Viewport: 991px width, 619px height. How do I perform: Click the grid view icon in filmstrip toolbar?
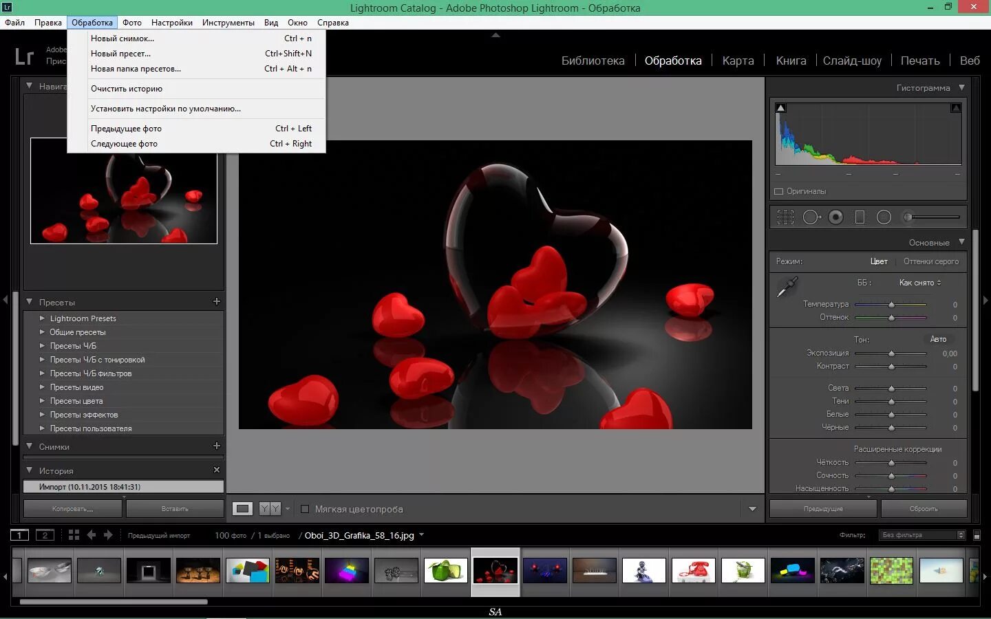coord(74,535)
